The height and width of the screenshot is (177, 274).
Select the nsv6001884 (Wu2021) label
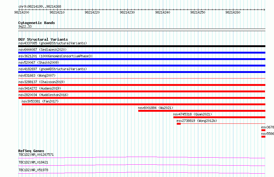pyautogui.click(x=155, y=108)
